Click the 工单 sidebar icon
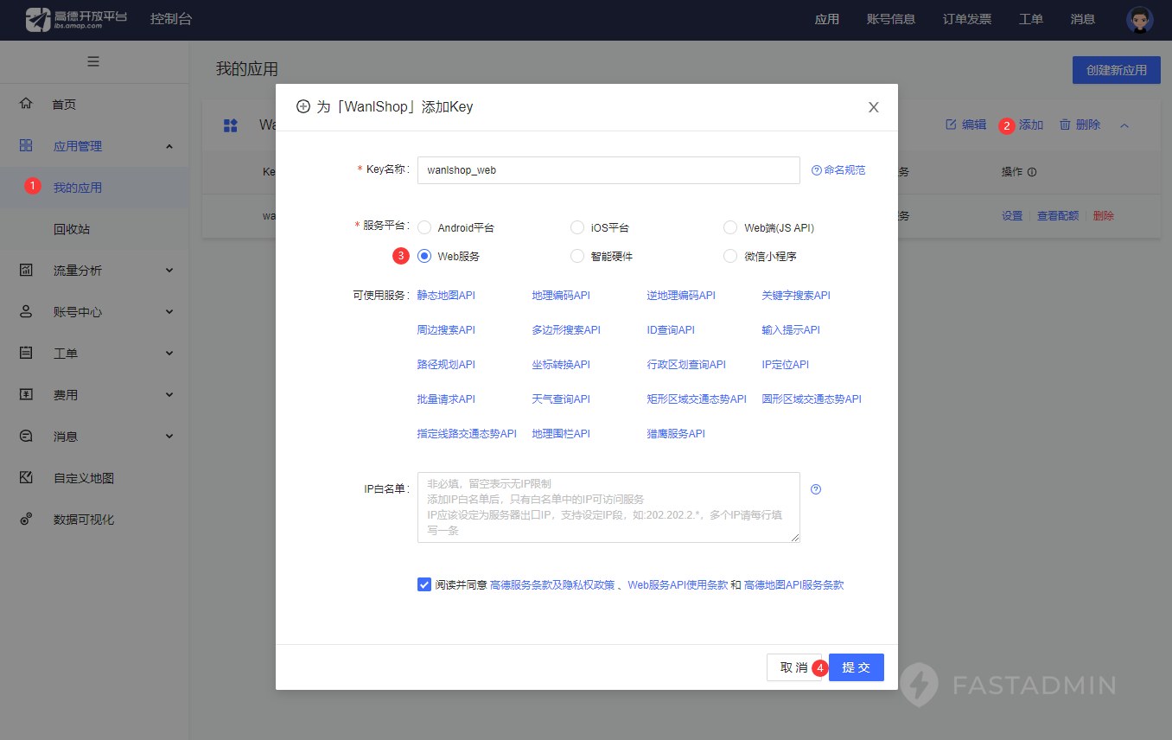The image size is (1172, 740). [26, 353]
